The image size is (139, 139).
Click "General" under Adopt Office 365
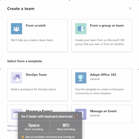(95, 79)
